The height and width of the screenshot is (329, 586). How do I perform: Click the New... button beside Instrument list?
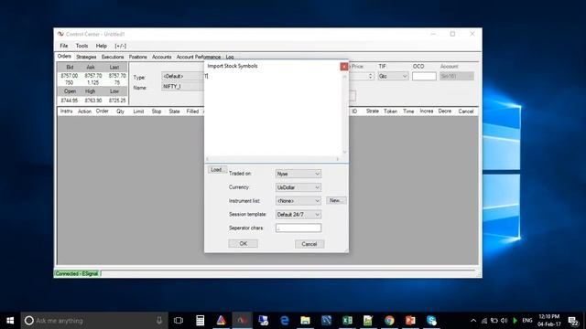point(336,200)
